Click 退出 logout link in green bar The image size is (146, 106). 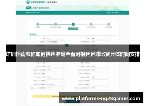(x=113, y=13)
